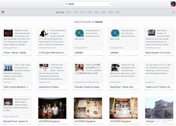176x126 pixels.
Task: Open the philadelphia.phillies.mlb.com link
Action: 87,82
